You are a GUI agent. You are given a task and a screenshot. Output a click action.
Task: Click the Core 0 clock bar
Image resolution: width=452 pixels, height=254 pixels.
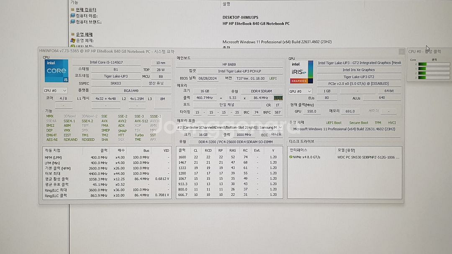[434, 64]
